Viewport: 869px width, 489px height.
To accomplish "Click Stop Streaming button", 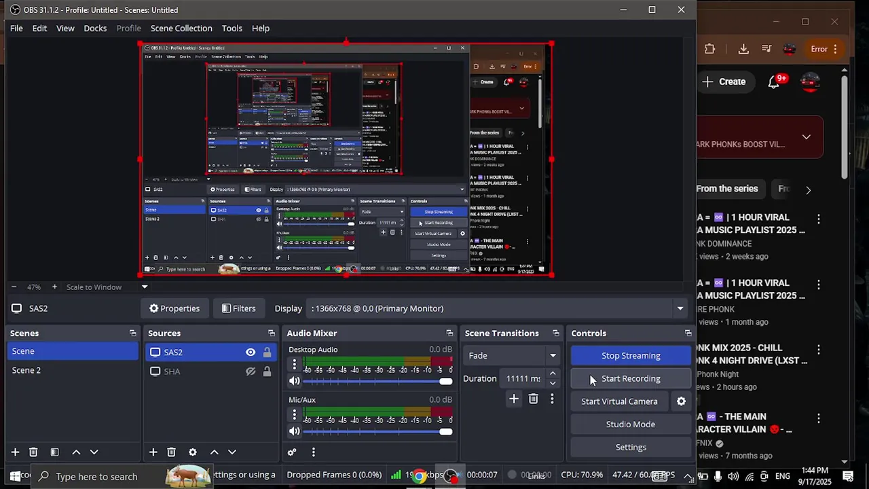I will pos(631,356).
